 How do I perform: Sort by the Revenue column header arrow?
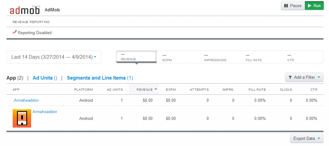click(x=156, y=89)
